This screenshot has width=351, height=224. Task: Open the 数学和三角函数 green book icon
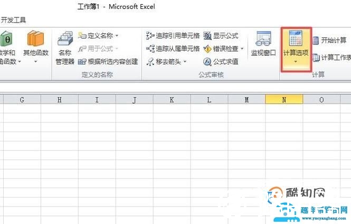[6, 39]
